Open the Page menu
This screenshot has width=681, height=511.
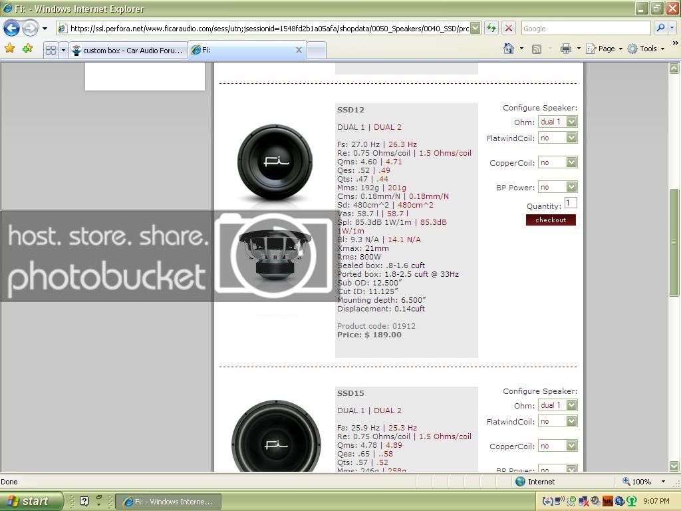click(604, 49)
